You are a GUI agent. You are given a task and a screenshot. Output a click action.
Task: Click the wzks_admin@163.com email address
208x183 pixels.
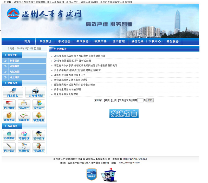click(129, 163)
